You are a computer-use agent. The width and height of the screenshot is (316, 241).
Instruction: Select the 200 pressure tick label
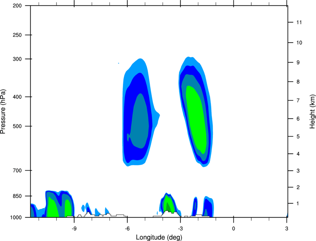17,6
